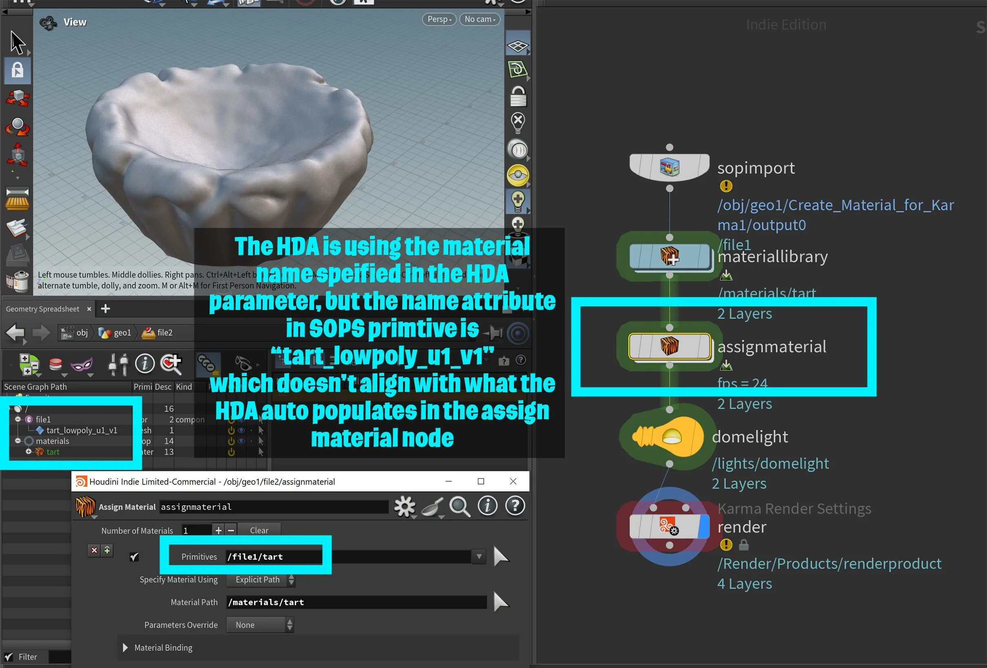Add a new pane tab with plus
Screen dimensions: 987x668
[105, 309]
